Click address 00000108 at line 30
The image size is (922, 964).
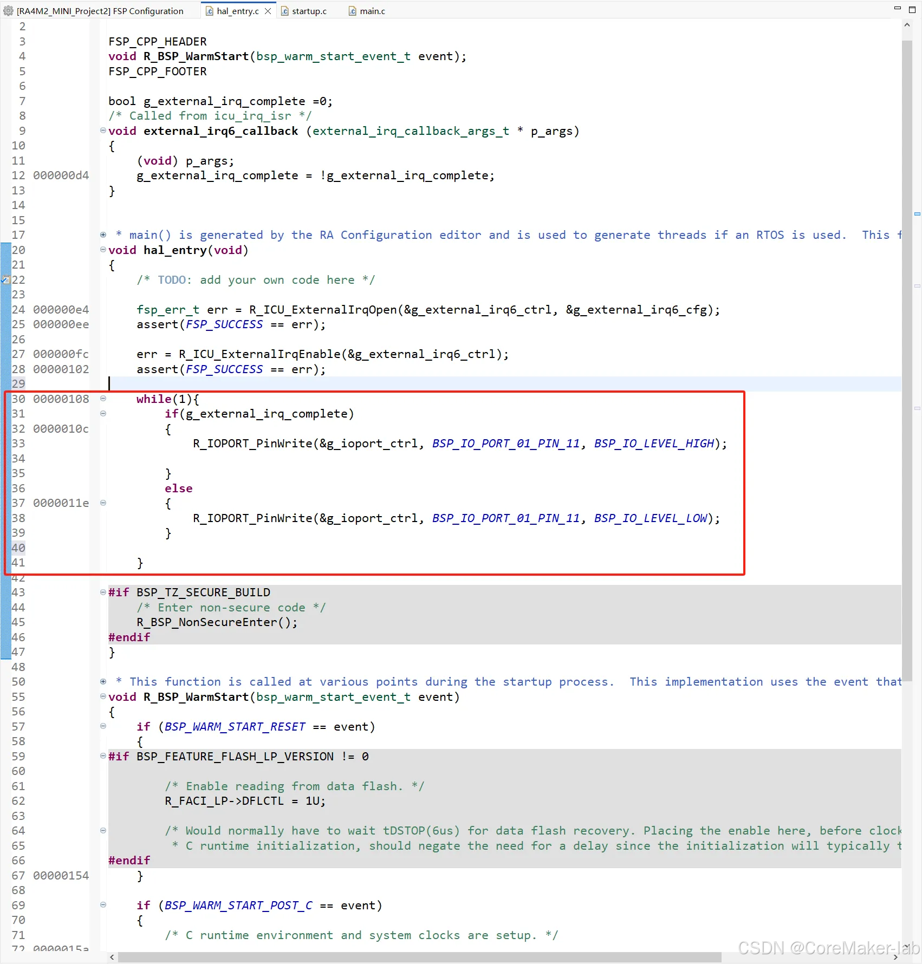pos(61,399)
